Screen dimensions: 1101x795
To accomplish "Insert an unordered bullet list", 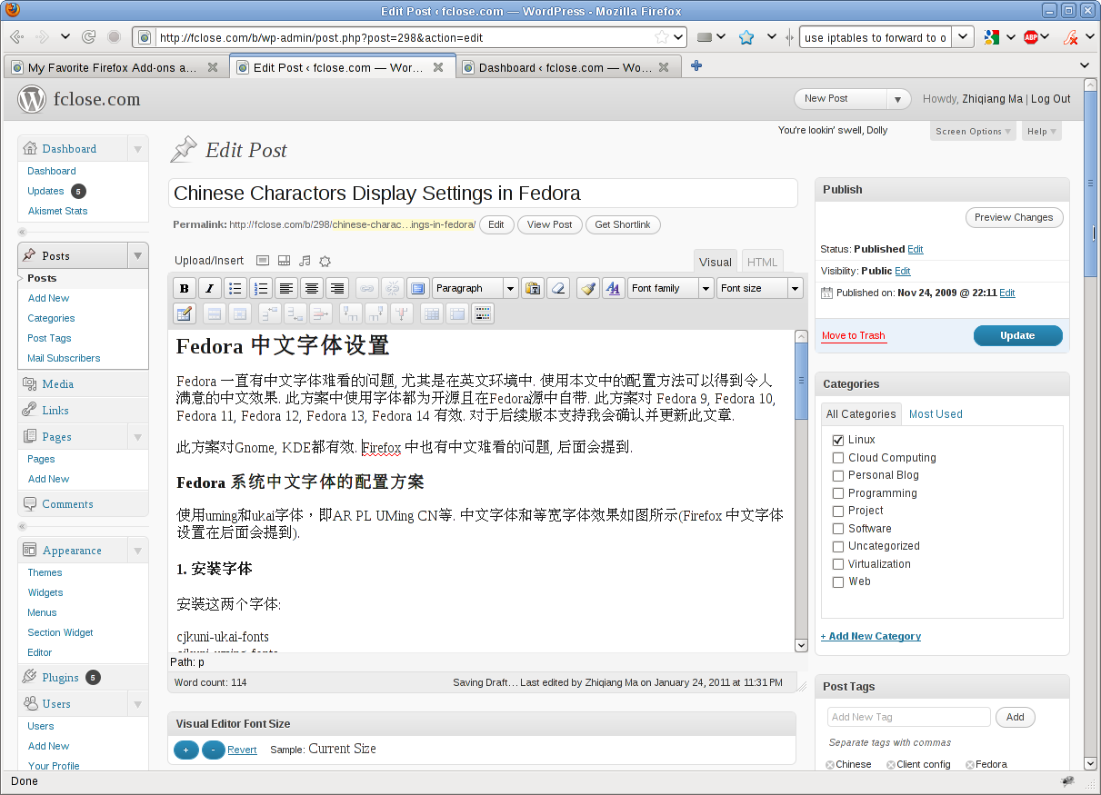I will [x=235, y=288].
